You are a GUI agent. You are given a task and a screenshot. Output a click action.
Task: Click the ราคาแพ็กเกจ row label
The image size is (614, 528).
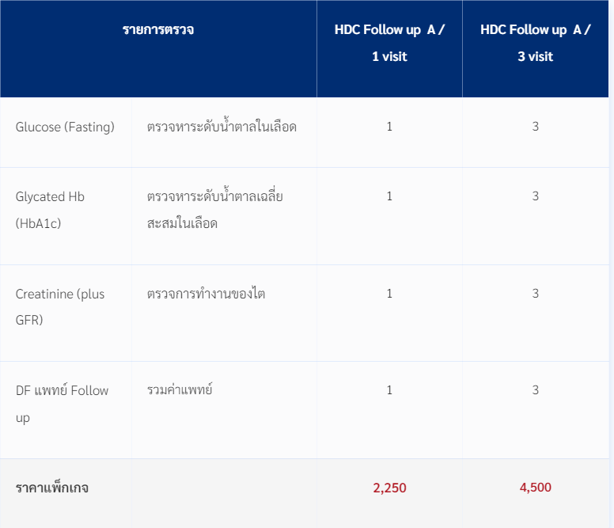(52, 488)
